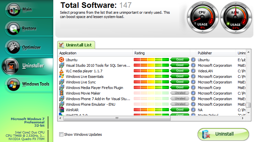Click the Windows Movie Maker film icon
This screenshot has height=142, width=254.
click(61, 93)
